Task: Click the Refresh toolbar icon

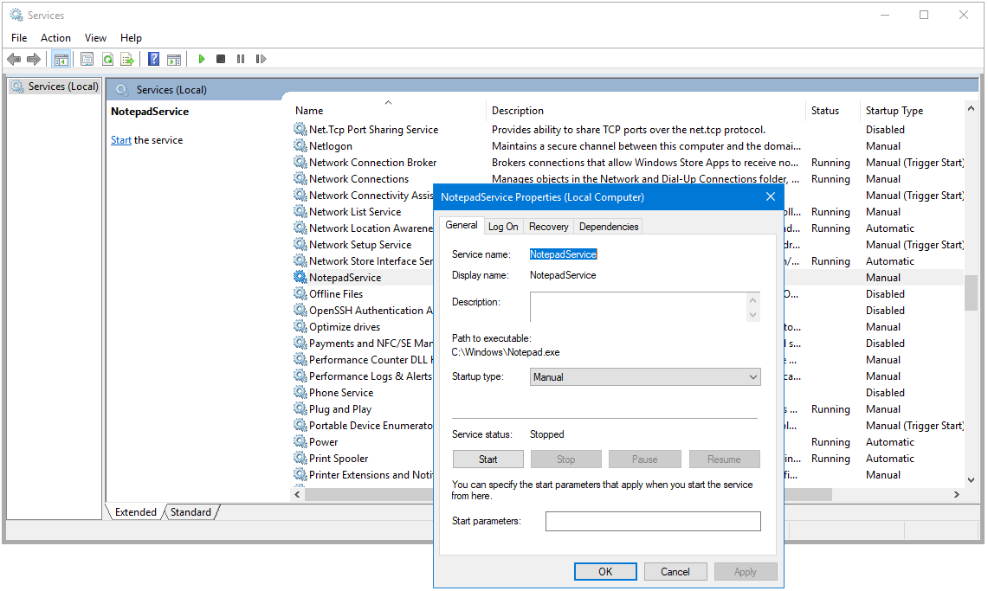Action: tap(107, 59)
